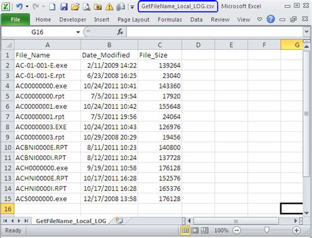Click the File_Size header cell
The height and width of the screenshot is (238, 312).
(x=160, y=55)
